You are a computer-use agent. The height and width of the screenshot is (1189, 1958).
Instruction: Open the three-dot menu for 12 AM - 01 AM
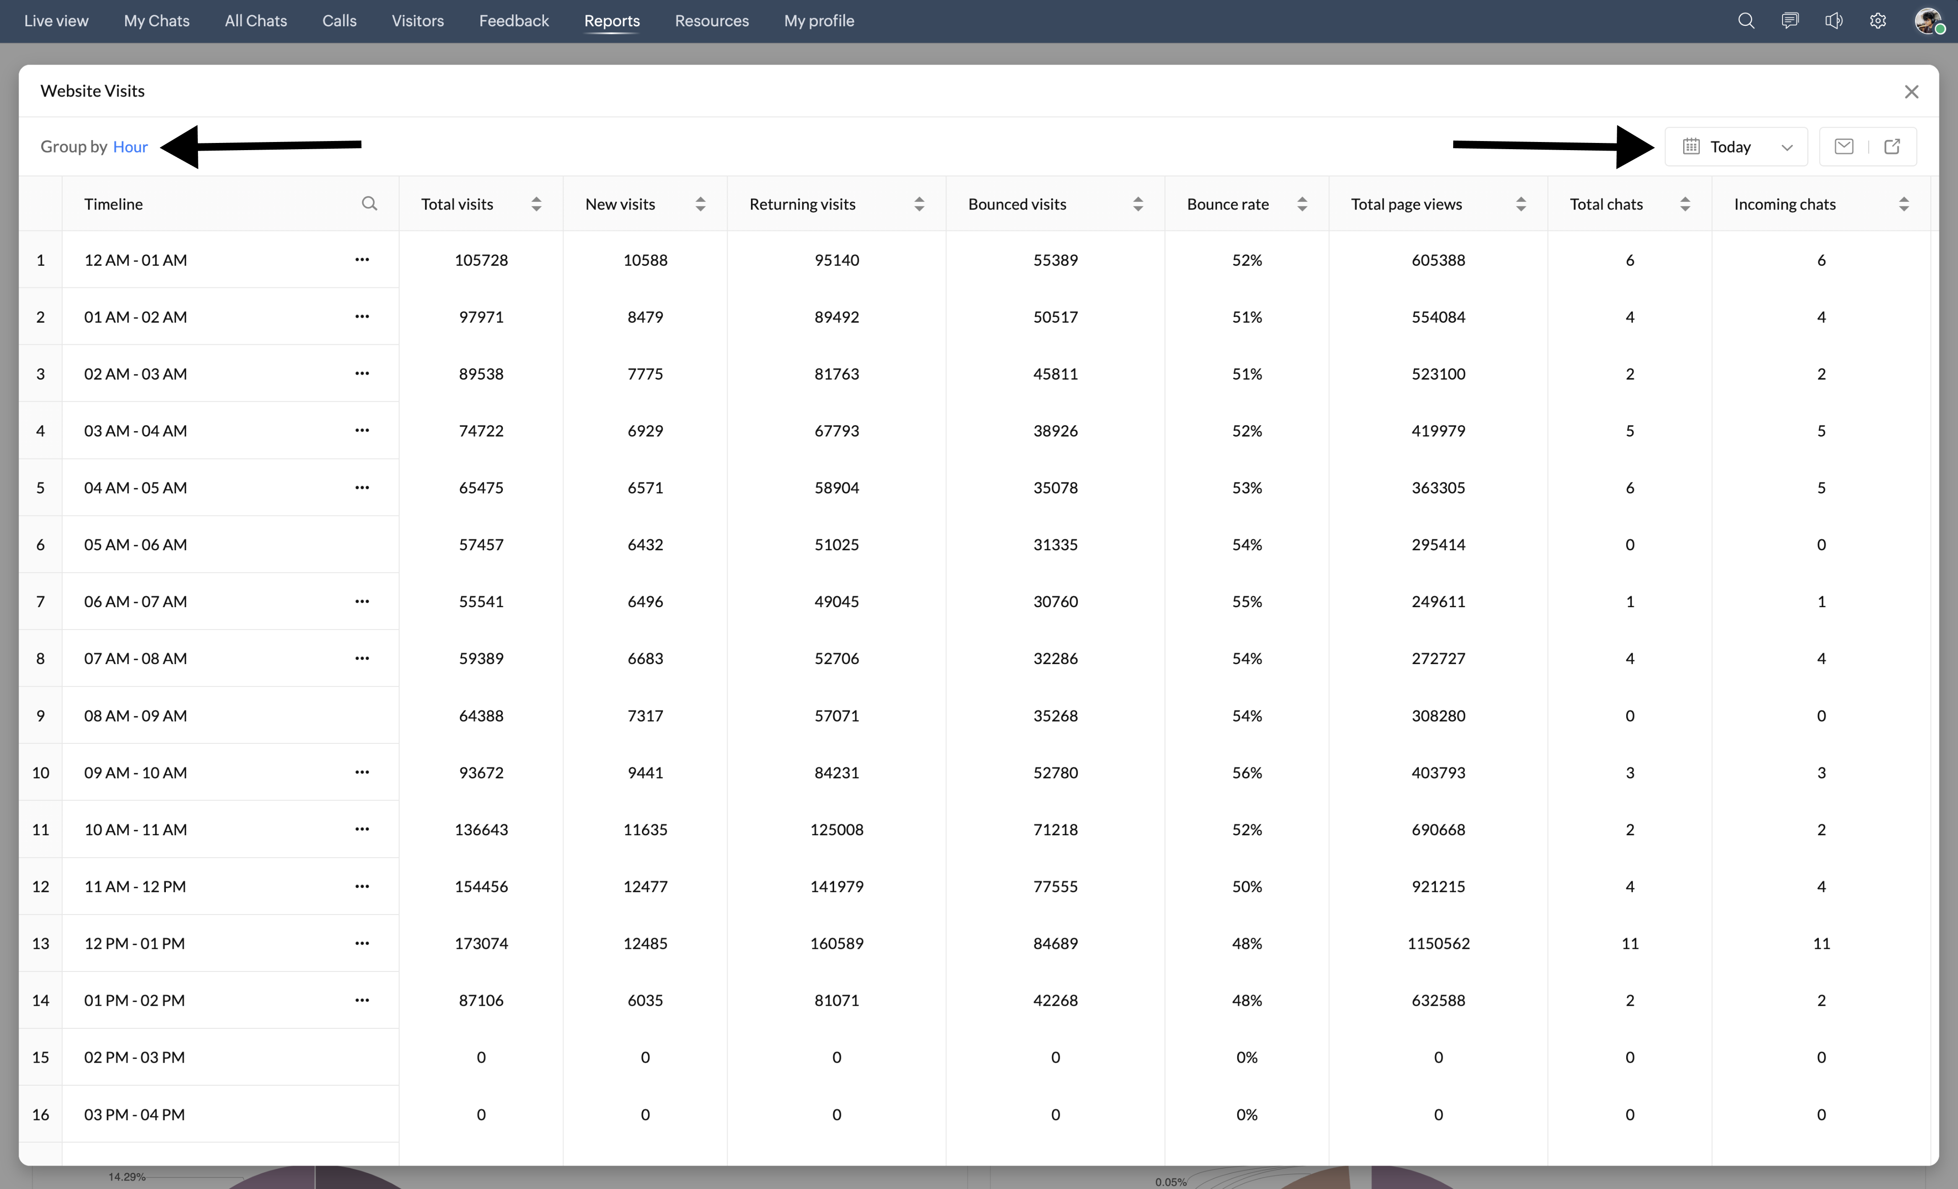[x=361, y=260]
